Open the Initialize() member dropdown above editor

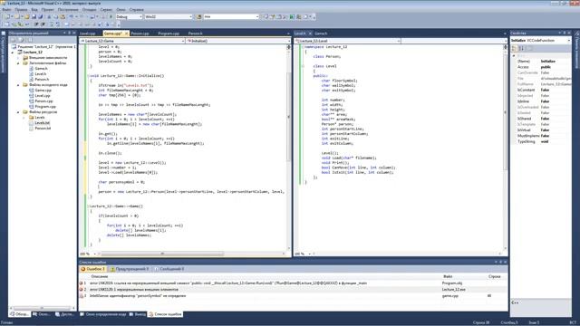tap(238, 41)
